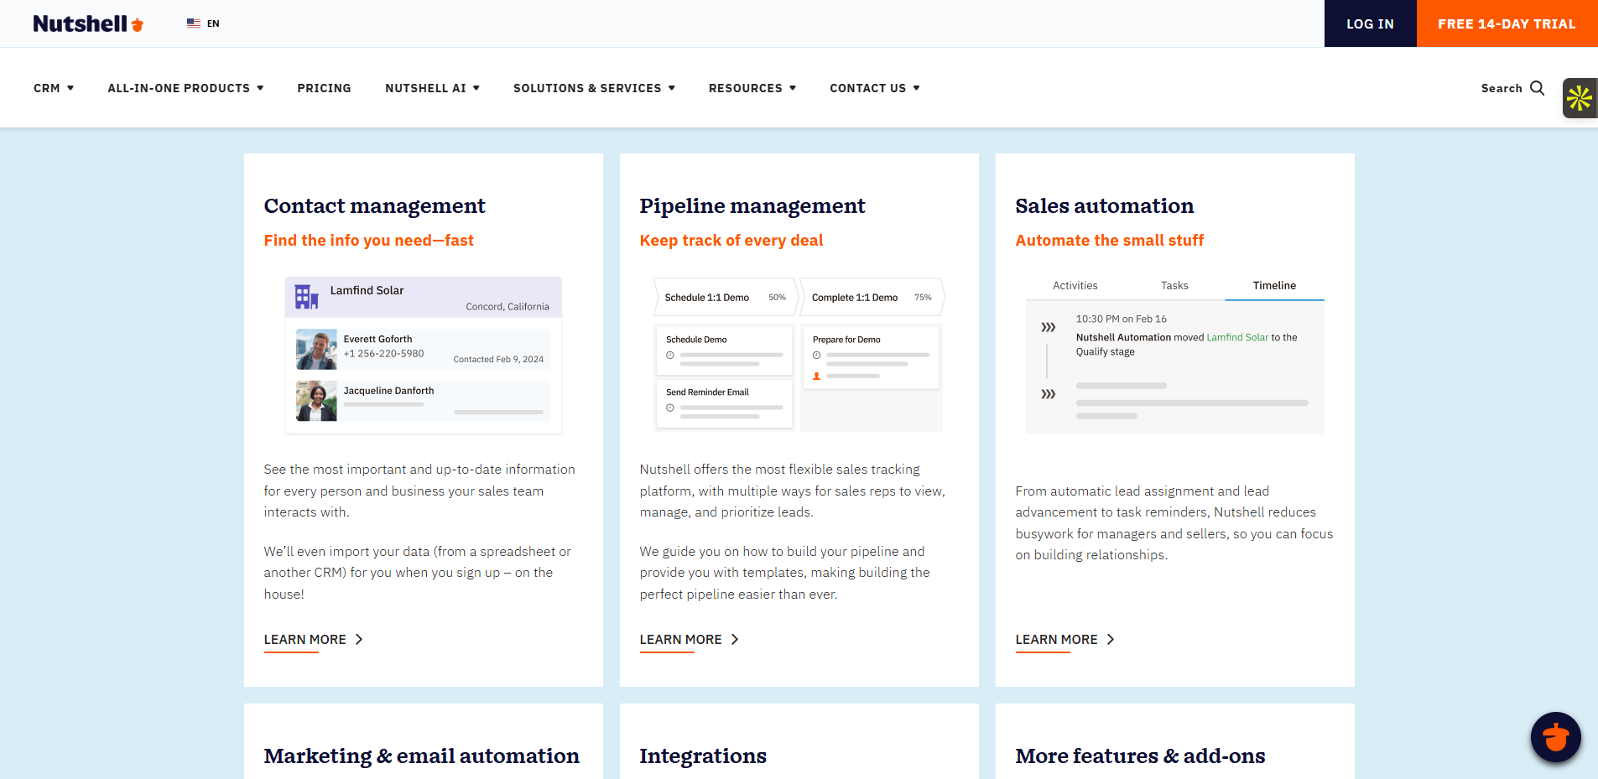
Task: Expand the Solutions & Services menu
Action: (x=594, y=88)
